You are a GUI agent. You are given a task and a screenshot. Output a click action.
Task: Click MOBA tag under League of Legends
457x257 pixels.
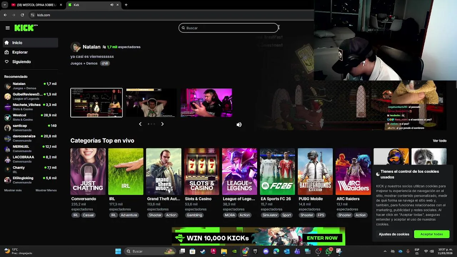tap(230, 215)
